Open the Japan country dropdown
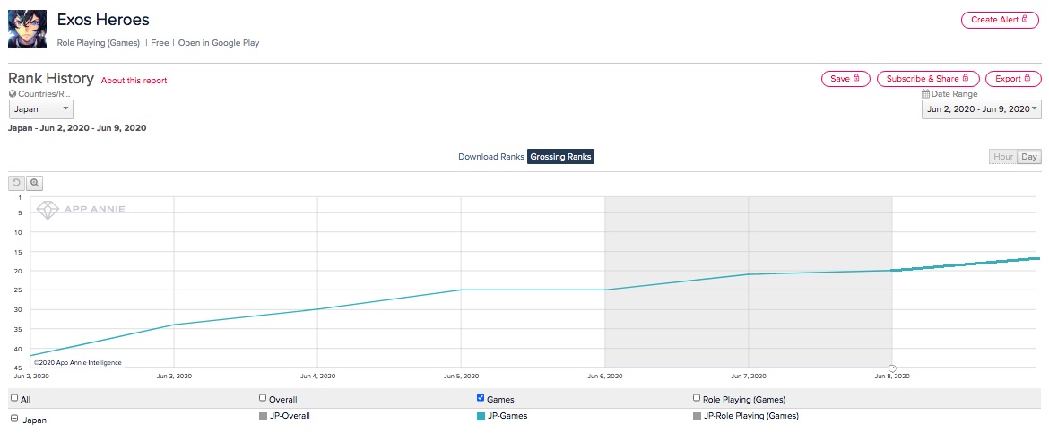 [41, 109]
